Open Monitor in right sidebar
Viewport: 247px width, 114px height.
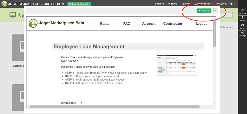[x=242, y=27]
